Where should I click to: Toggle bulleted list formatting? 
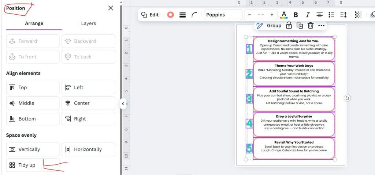[331, 15]
